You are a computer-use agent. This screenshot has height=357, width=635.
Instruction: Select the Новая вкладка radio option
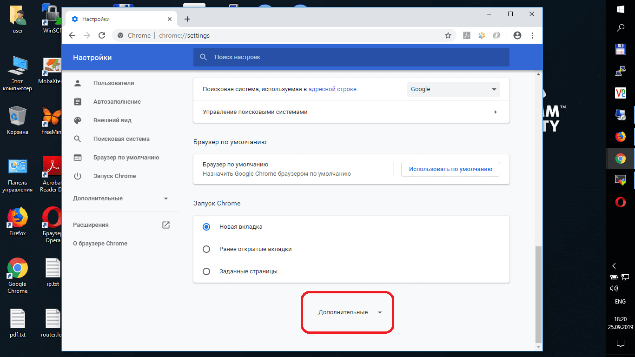click(x=207, y=227)
